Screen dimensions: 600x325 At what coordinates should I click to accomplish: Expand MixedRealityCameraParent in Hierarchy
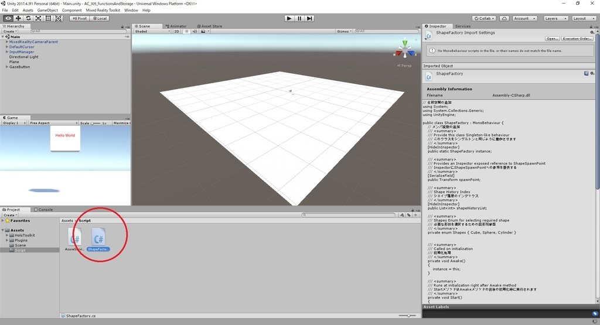pos(7,42)
